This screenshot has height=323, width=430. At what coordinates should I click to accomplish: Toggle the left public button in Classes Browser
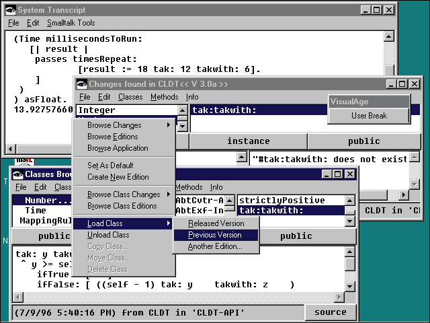pyautogui.click(x=54, y=236)
